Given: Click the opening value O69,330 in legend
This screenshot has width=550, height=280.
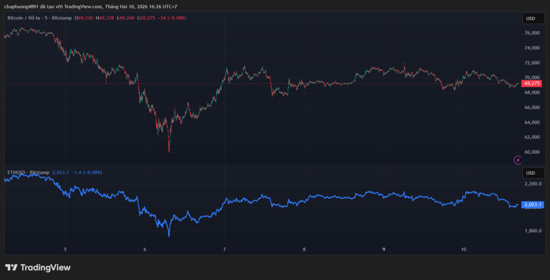Looking at the screenshot, I should pos(83,18).
